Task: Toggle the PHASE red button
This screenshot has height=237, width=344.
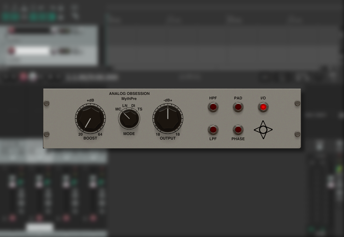Action: coord(238,130)
